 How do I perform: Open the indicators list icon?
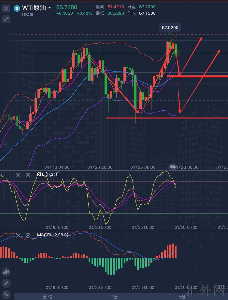pyautogui.click(x=6, y=295)
